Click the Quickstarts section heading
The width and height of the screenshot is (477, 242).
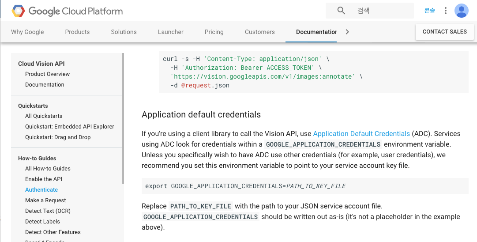33,106
